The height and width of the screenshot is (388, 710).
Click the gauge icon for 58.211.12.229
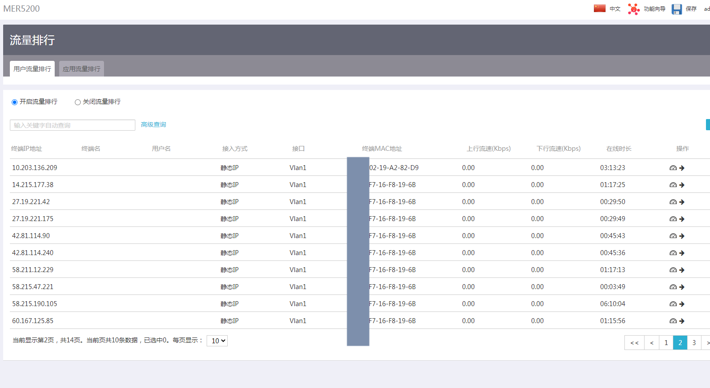[x=673, y=270]
